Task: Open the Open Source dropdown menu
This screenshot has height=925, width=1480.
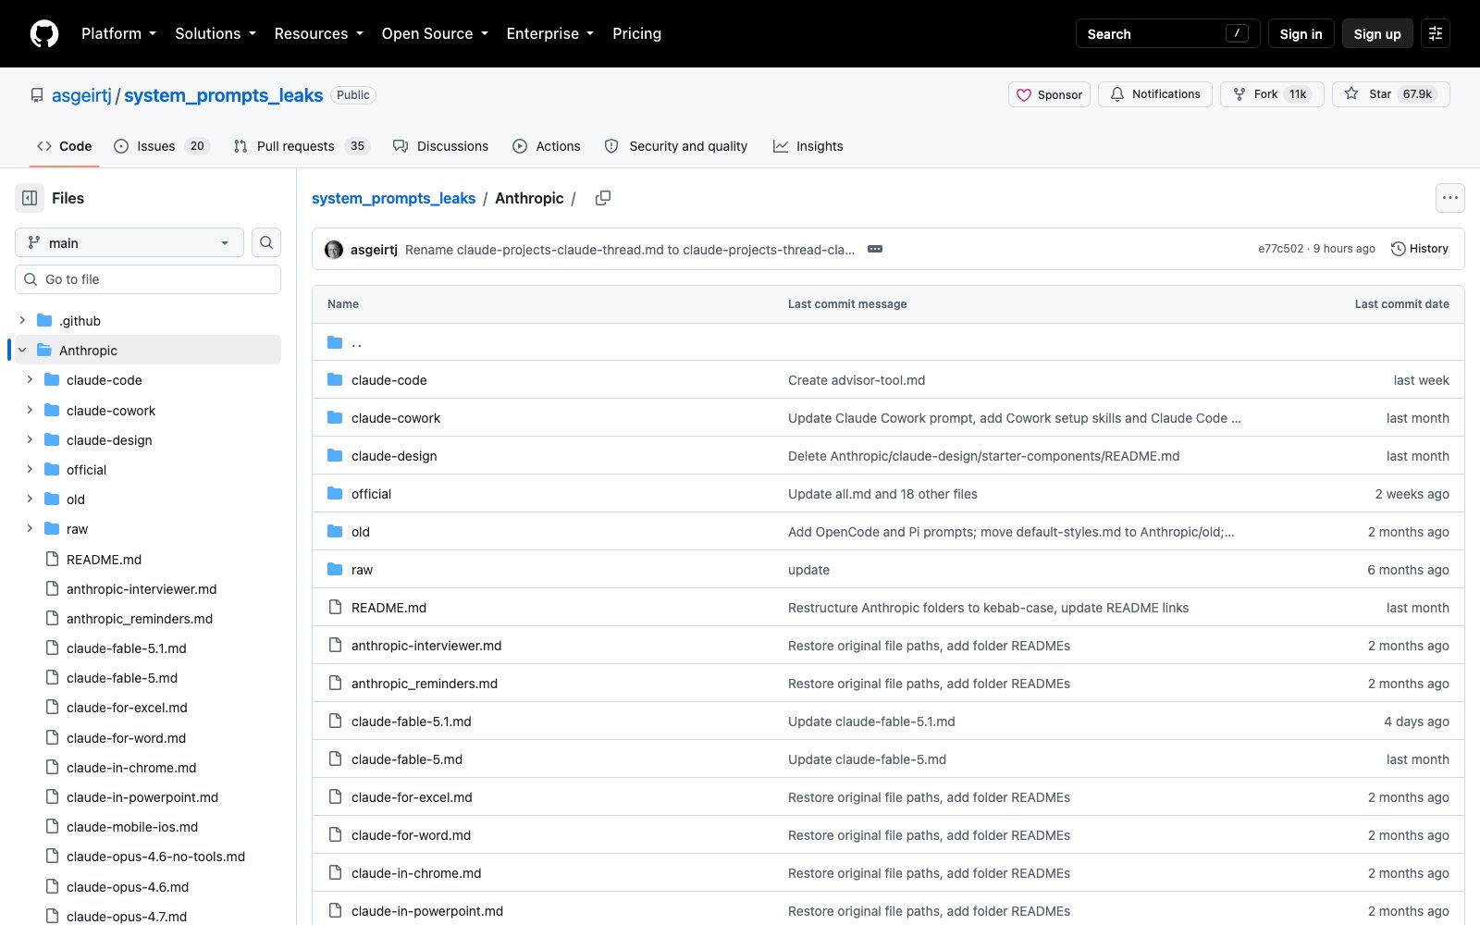Action: point(435,33)
